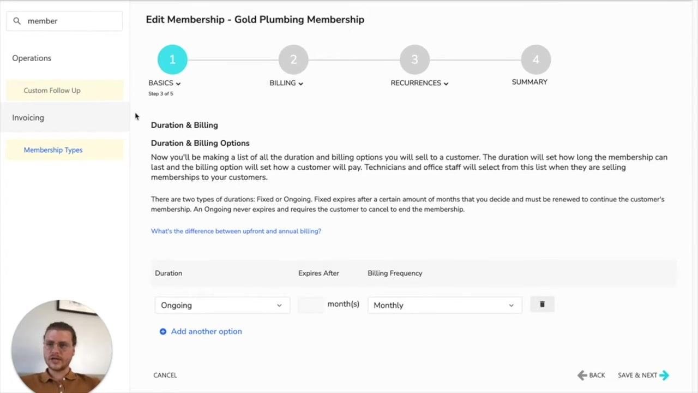Click the "Billing Frequency" column header
The image size is (698, 393).
tap(395, 273)
